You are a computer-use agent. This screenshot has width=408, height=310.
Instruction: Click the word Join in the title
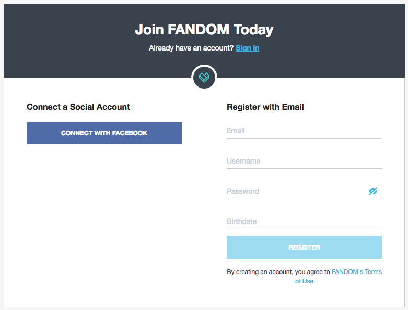149,30
